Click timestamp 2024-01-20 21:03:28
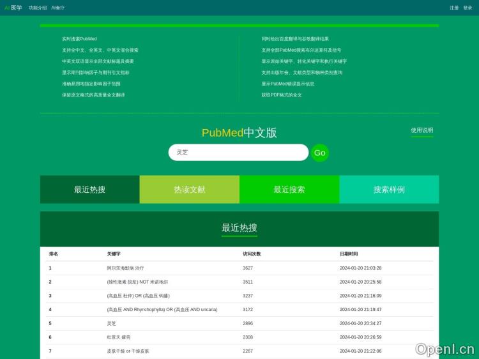 (x=360, y=268)
